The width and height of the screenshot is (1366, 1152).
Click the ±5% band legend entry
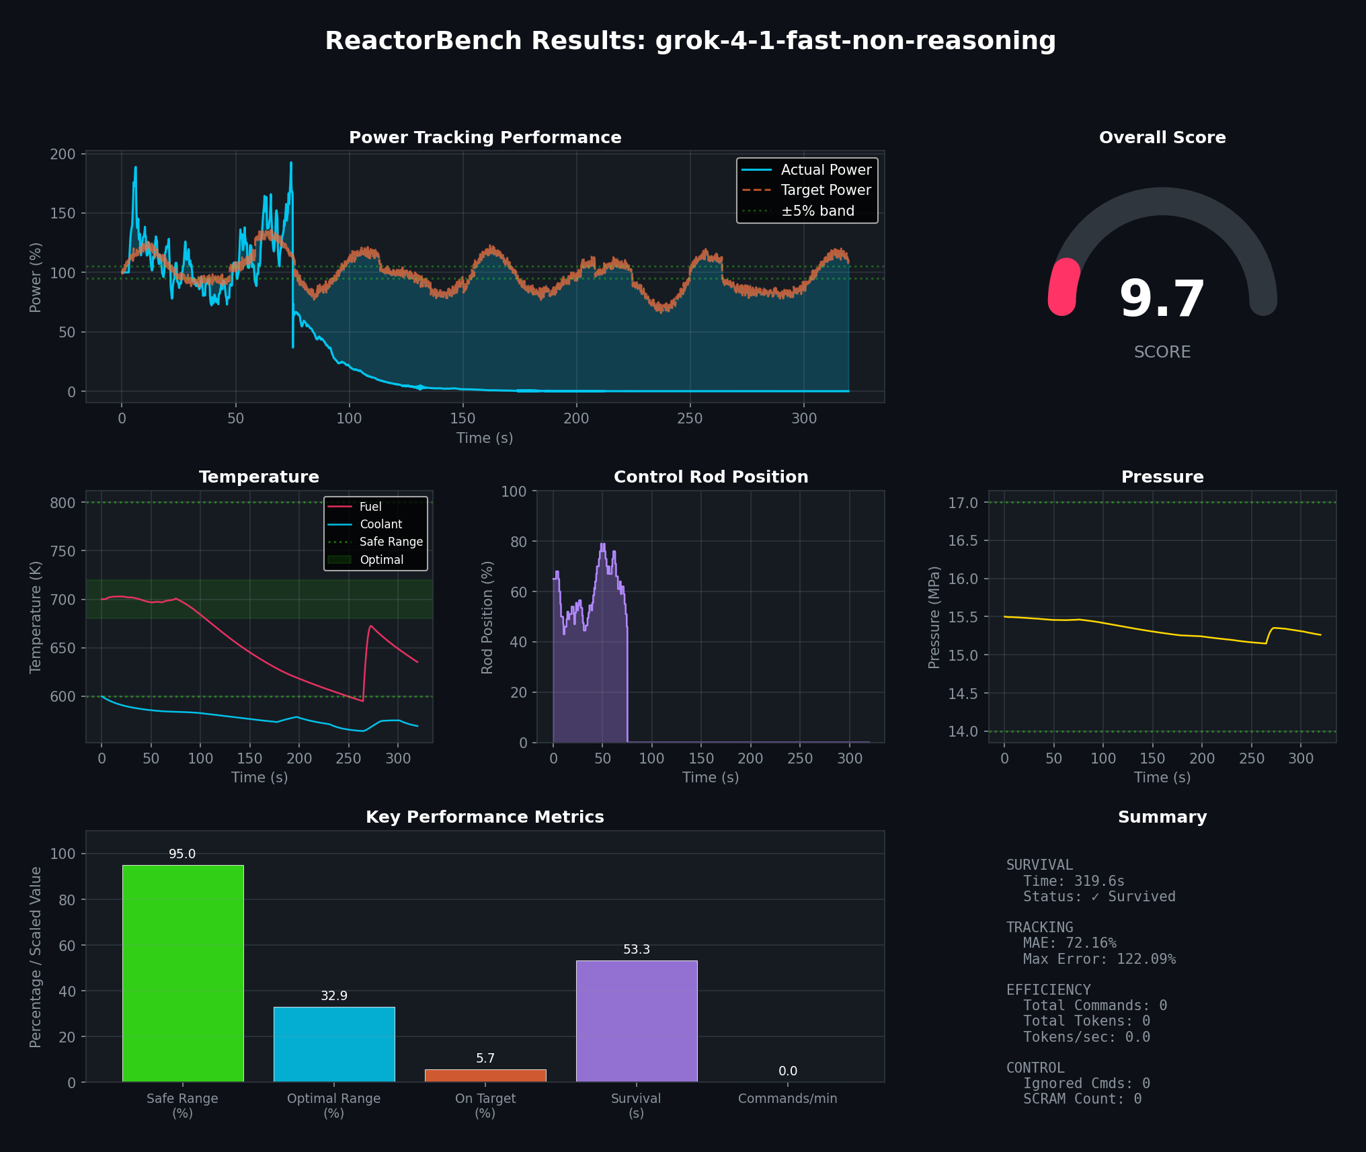tap(817, 211)
